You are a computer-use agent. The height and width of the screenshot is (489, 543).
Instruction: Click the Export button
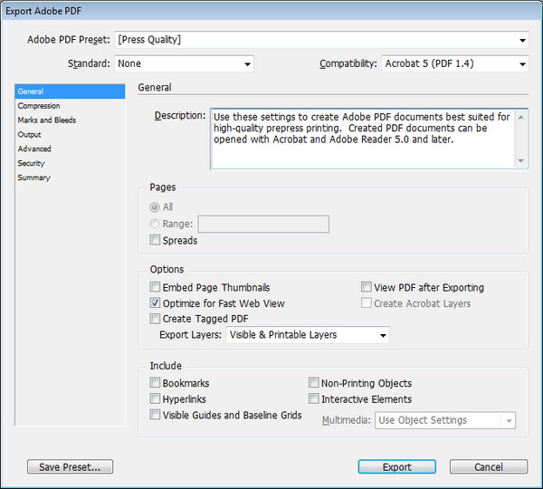point(397,467)
